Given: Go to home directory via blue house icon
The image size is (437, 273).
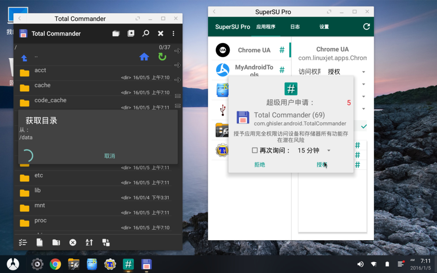Looking at the screenshot, I should [x=144, y=57].
